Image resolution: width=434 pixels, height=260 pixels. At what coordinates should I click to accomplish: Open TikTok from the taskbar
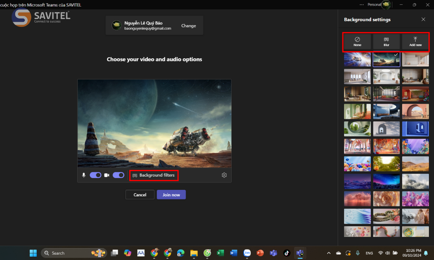click(287, 253)
